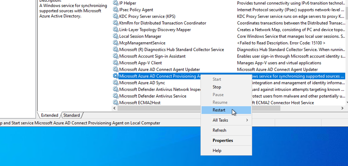The image size is (348, 166).
Task: Click the 'Provides tunnel connectivity' description cell
Action: coord(291,3)
